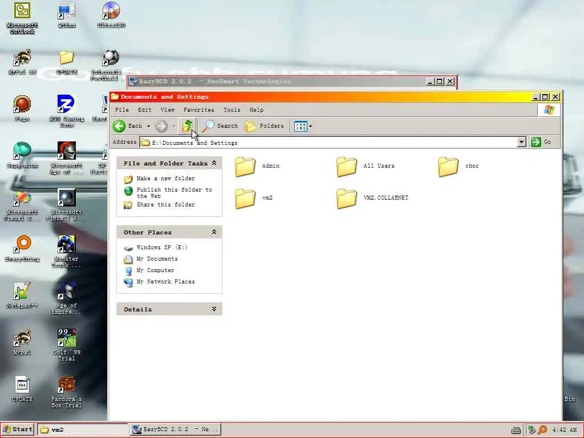Click the Windows flag logo in the toolbar
The width and height of the screenshot is (584, 438).
pos(549,110)
